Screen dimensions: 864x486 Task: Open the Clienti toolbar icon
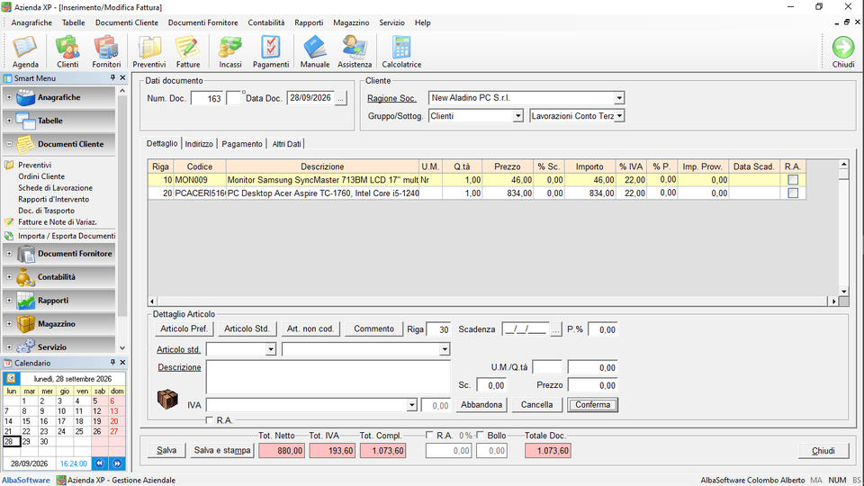[67, 52]
